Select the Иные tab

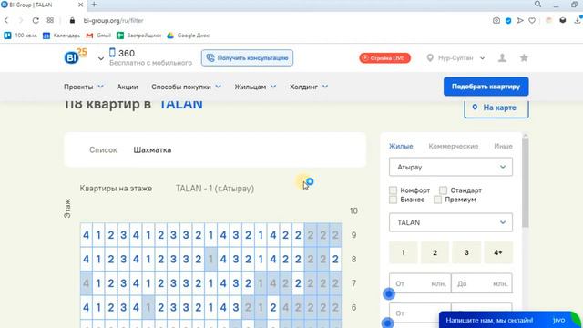503,146
